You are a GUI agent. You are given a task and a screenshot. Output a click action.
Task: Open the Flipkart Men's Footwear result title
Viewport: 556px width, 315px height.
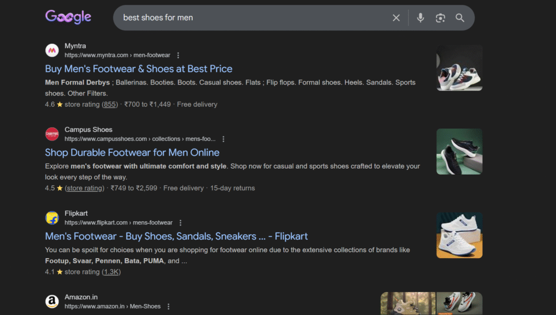(x=176, y=236)
